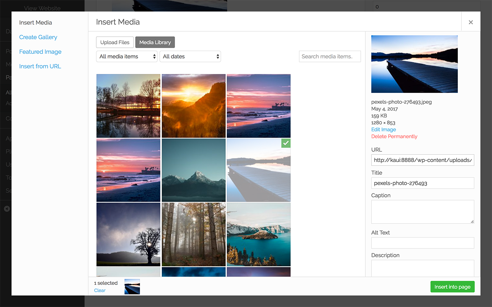Image resolution: width=492 pixels, height=307 pixels.
Task: Click the collapse menu arrow icon
Action: pos(7,209)
